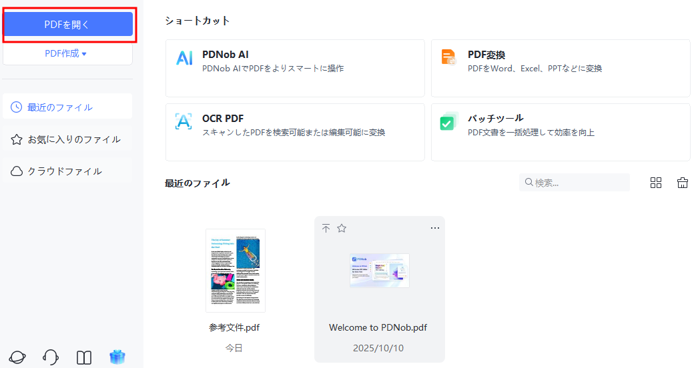The width and height of the screenshot is (700, 368).
Task: Click PDF文書を一括処理して効率を向上 description
Action: (x=531, y=132)
